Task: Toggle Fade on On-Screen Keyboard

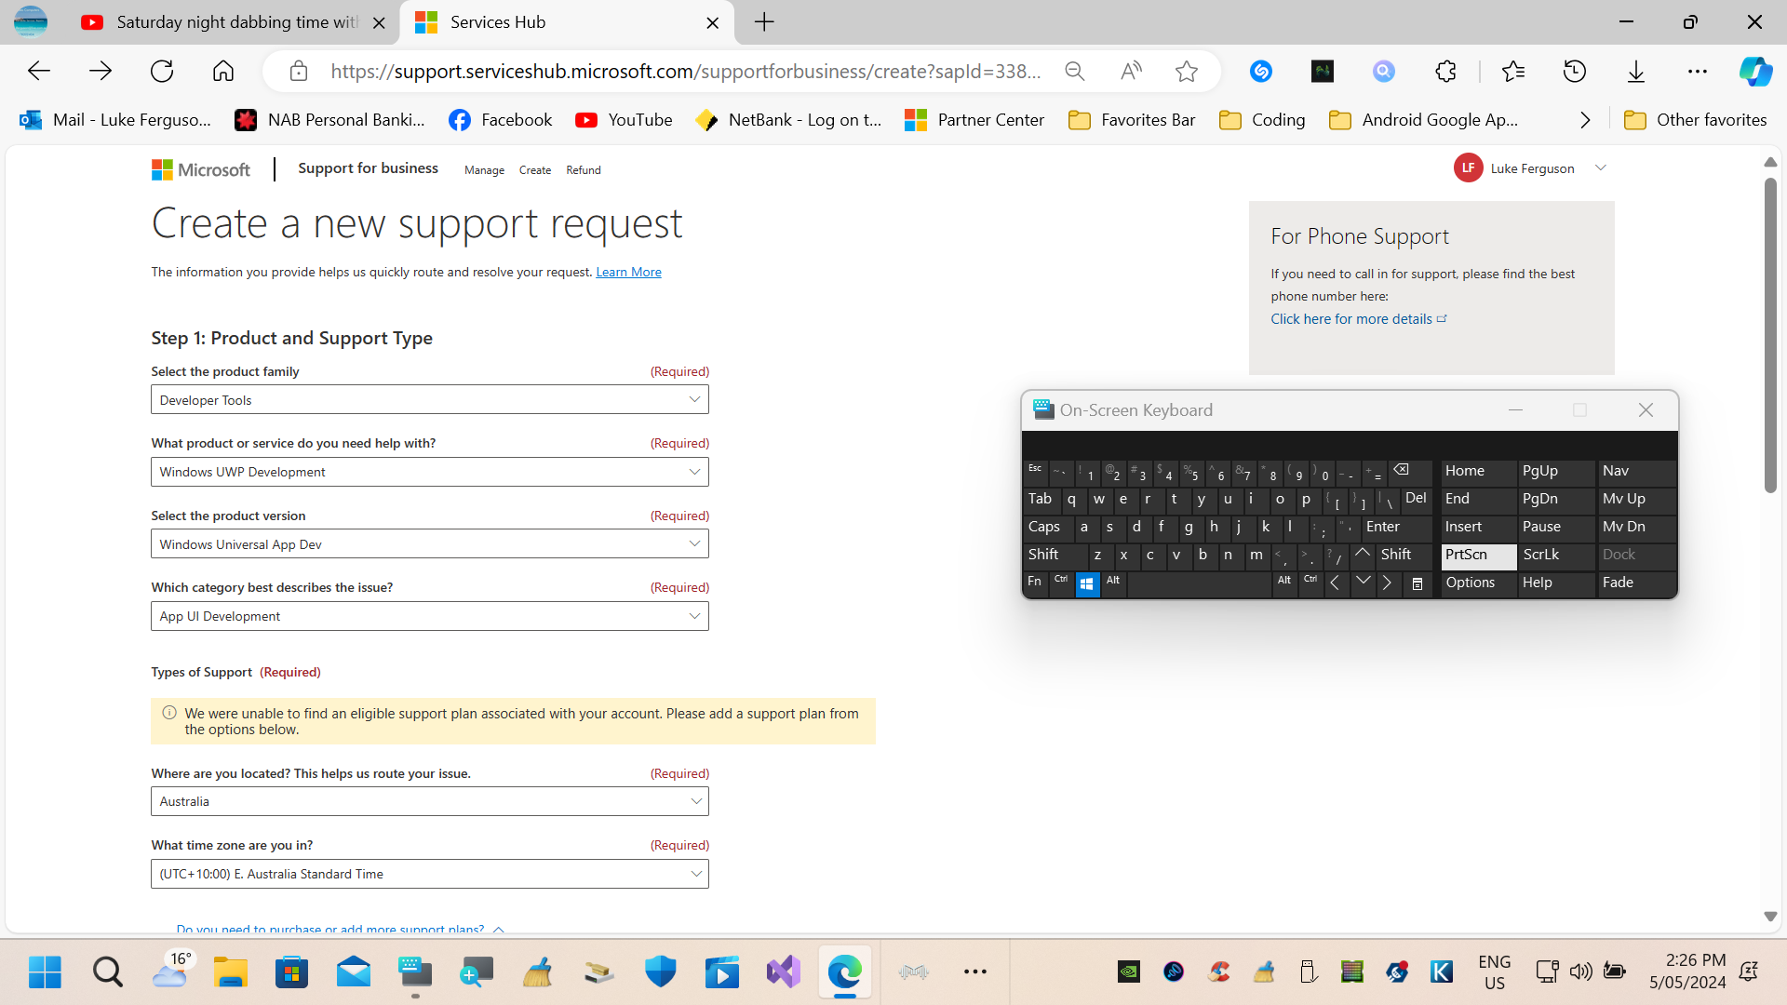Action: (1636, 583)
